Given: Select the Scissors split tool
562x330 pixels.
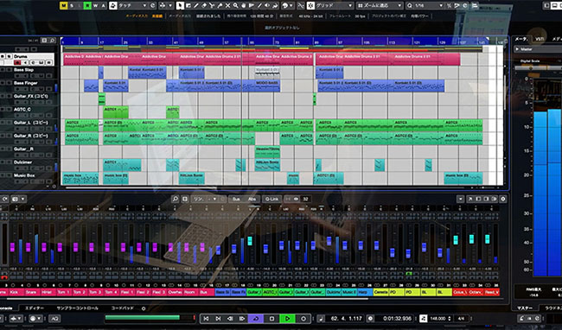Looking at the screenshot, I should point(212,5).
